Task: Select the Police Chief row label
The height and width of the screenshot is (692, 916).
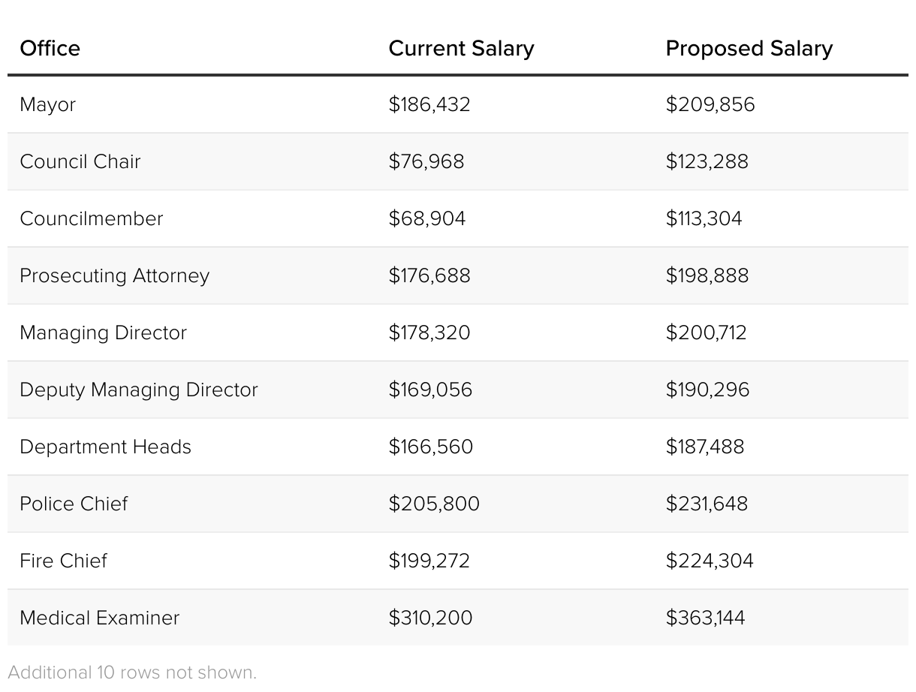Action: click(74, 504)
